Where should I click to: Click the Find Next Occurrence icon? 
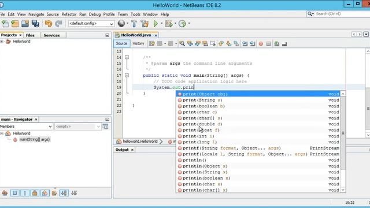click(x=198, y=44)
